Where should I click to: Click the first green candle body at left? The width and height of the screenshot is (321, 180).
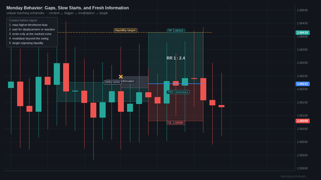coord(11,85)
